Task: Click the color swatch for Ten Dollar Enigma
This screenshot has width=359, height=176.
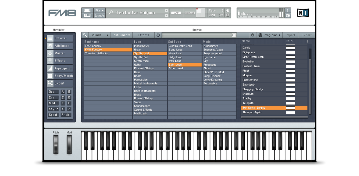Action: 290,108
